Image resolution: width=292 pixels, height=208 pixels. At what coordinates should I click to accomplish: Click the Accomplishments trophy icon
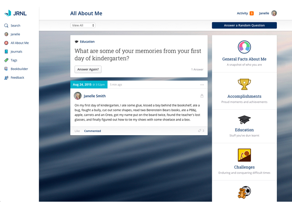(245, 84)
